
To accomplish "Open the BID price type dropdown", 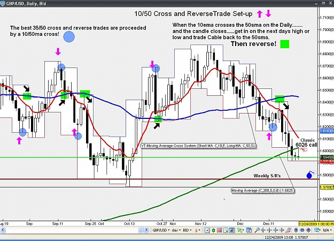I will tap(187, 230).
